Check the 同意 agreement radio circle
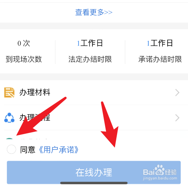188x185 pixels. 12,149
